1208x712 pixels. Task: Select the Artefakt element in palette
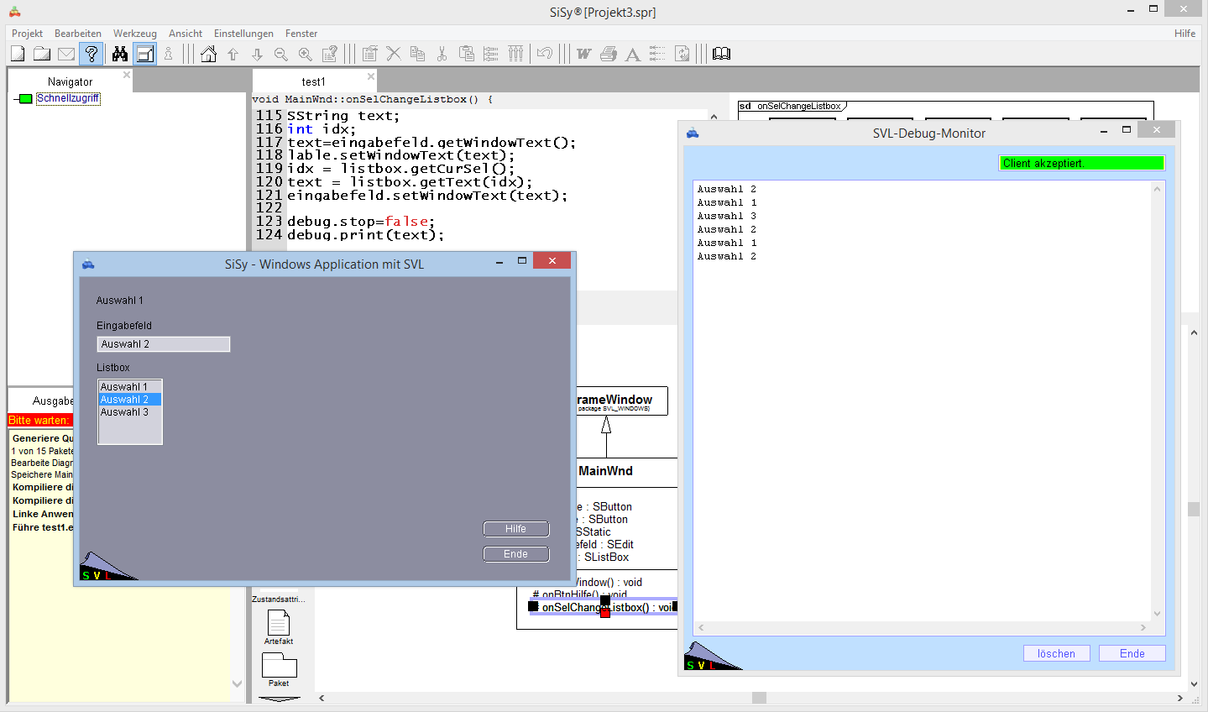(279, 624)
